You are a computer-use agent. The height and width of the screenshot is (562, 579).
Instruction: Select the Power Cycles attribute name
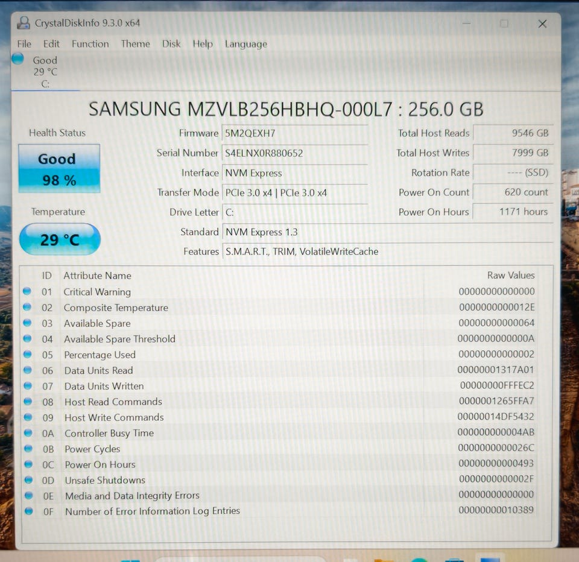point(92,449)
